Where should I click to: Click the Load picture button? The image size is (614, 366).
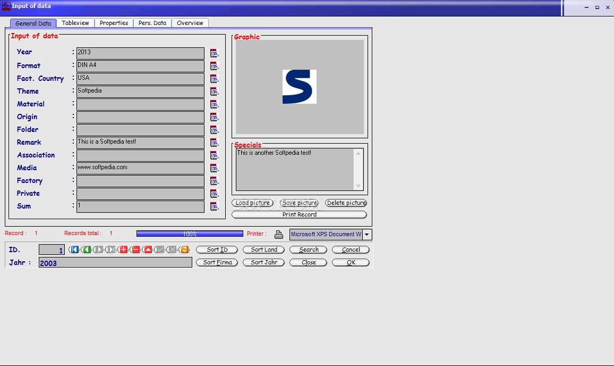pos(253,203)
